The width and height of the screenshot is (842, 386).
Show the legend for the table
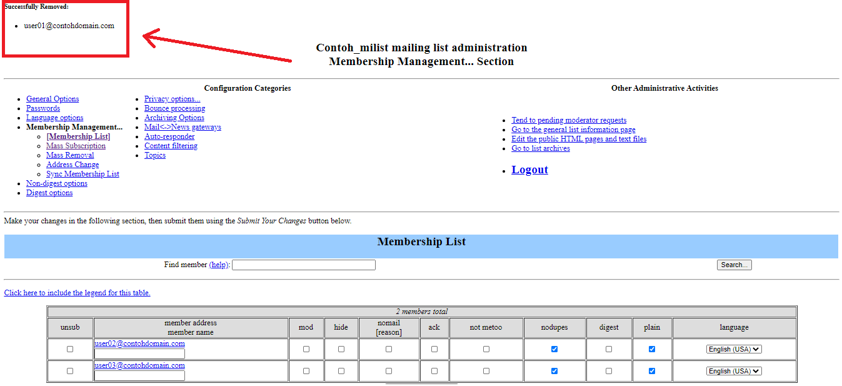point(76,292)
